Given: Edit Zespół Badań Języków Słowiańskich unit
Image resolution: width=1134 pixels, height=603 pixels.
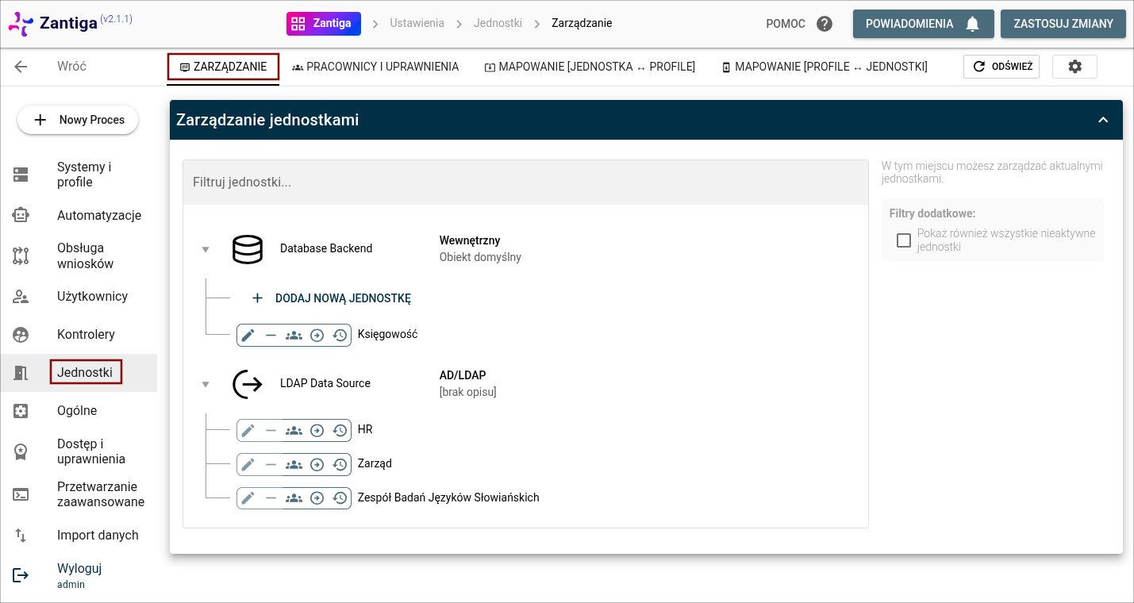Looking at the screenshot, I should click(x=248, y=498).
